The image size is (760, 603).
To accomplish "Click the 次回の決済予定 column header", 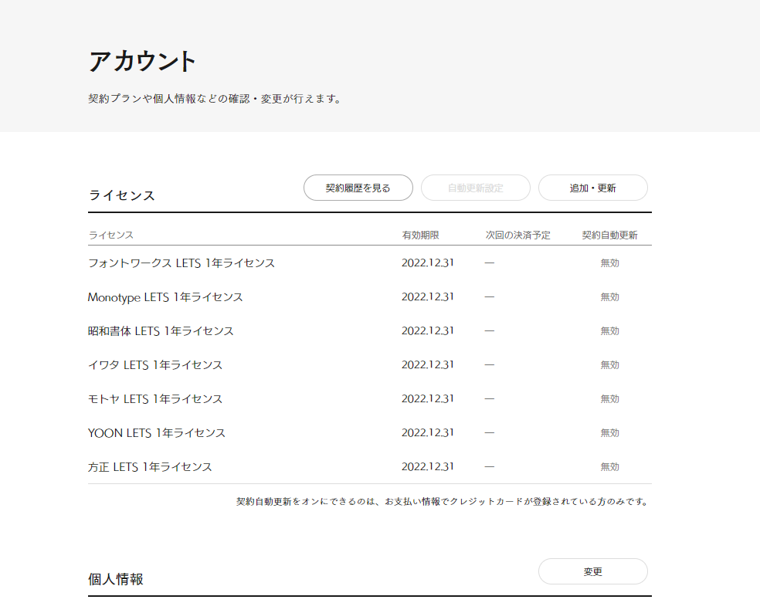I will (x=517, y=235).
